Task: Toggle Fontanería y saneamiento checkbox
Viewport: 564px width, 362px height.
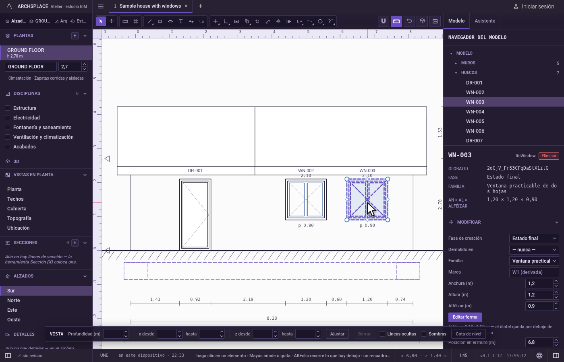Action: 7,128
